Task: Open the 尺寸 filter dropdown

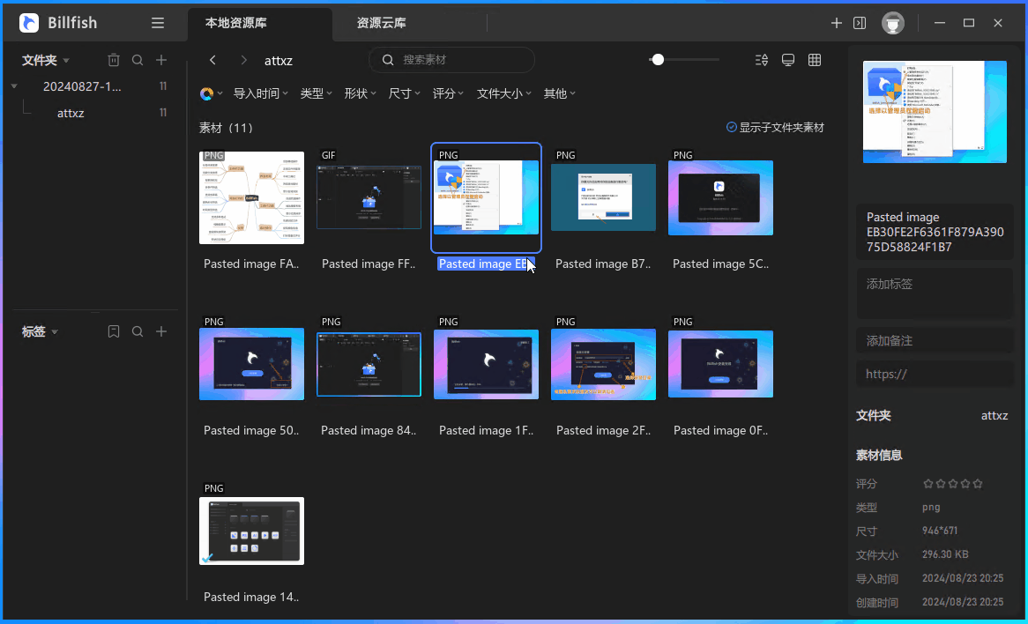Action: click(x=404, y=93)
